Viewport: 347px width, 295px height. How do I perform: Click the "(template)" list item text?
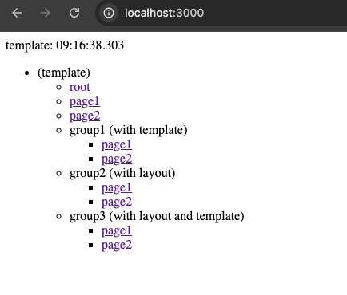click(x=64, y=73)
